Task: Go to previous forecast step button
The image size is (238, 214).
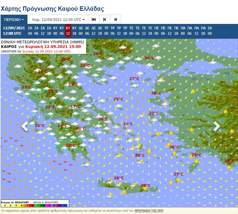Action: [105, 19]
